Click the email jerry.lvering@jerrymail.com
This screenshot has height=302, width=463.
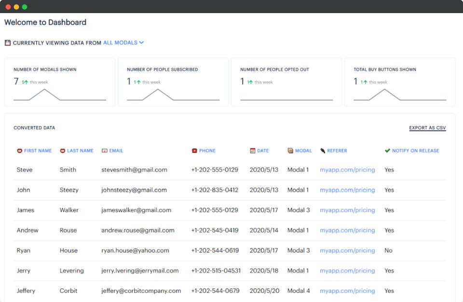tap(140, 271)
